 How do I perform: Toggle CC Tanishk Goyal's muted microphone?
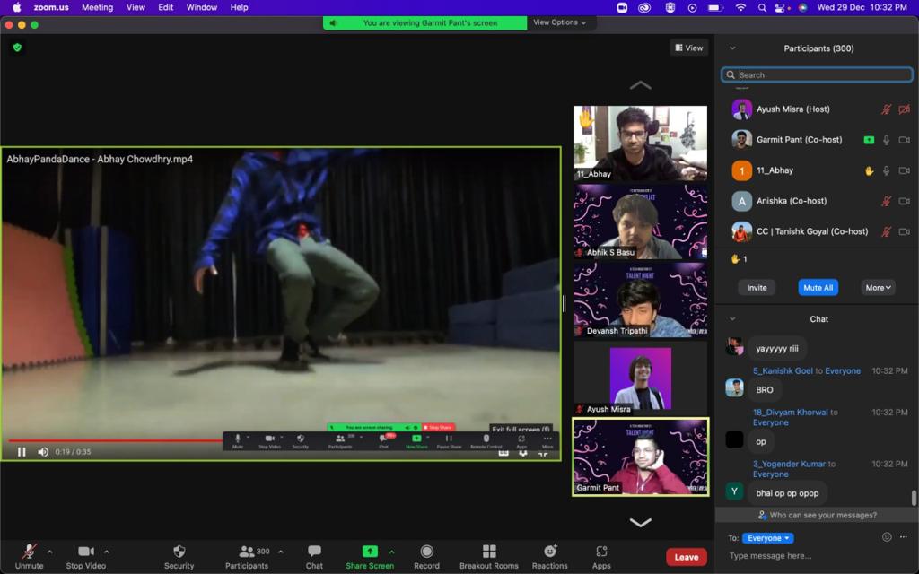point(886,231)
